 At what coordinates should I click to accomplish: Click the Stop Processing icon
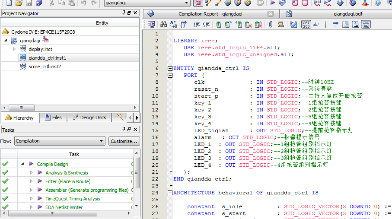260,3
